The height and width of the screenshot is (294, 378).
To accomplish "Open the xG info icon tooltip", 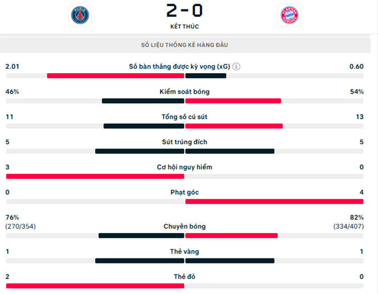I will pyautogui.click(x=236, y=67).
